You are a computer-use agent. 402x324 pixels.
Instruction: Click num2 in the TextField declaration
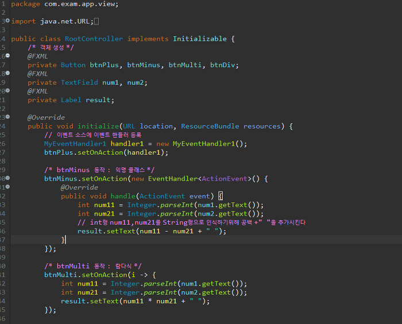coord(136,83)
